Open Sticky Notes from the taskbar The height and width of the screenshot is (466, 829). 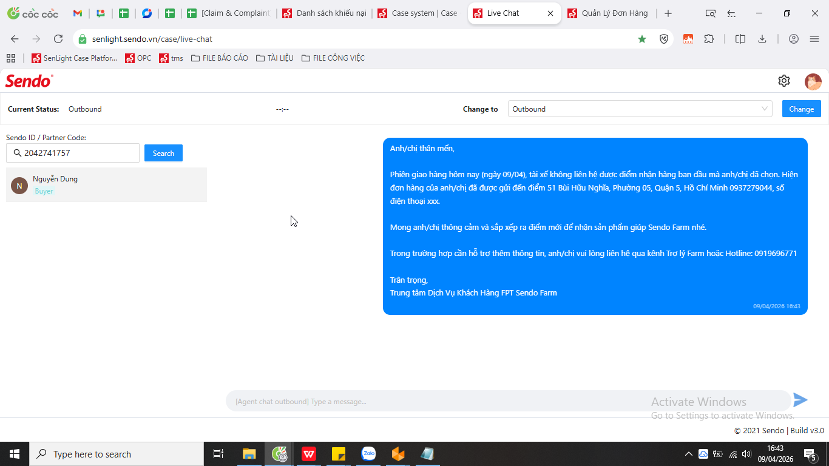[x=339, y=454]
